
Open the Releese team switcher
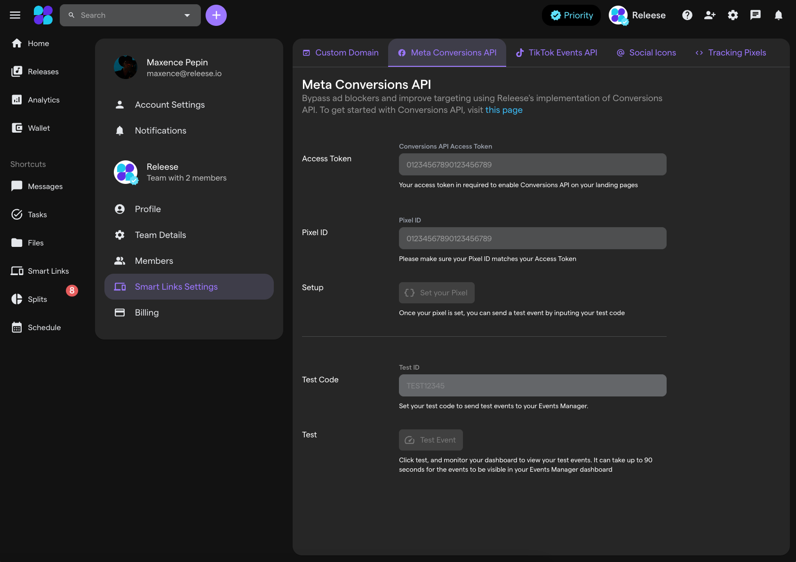(637, 15)
